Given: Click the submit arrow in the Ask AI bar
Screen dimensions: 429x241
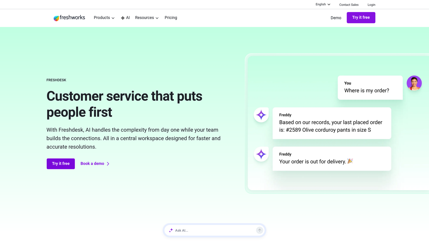Looking at the screenshot, I should (x=259, y=230).
